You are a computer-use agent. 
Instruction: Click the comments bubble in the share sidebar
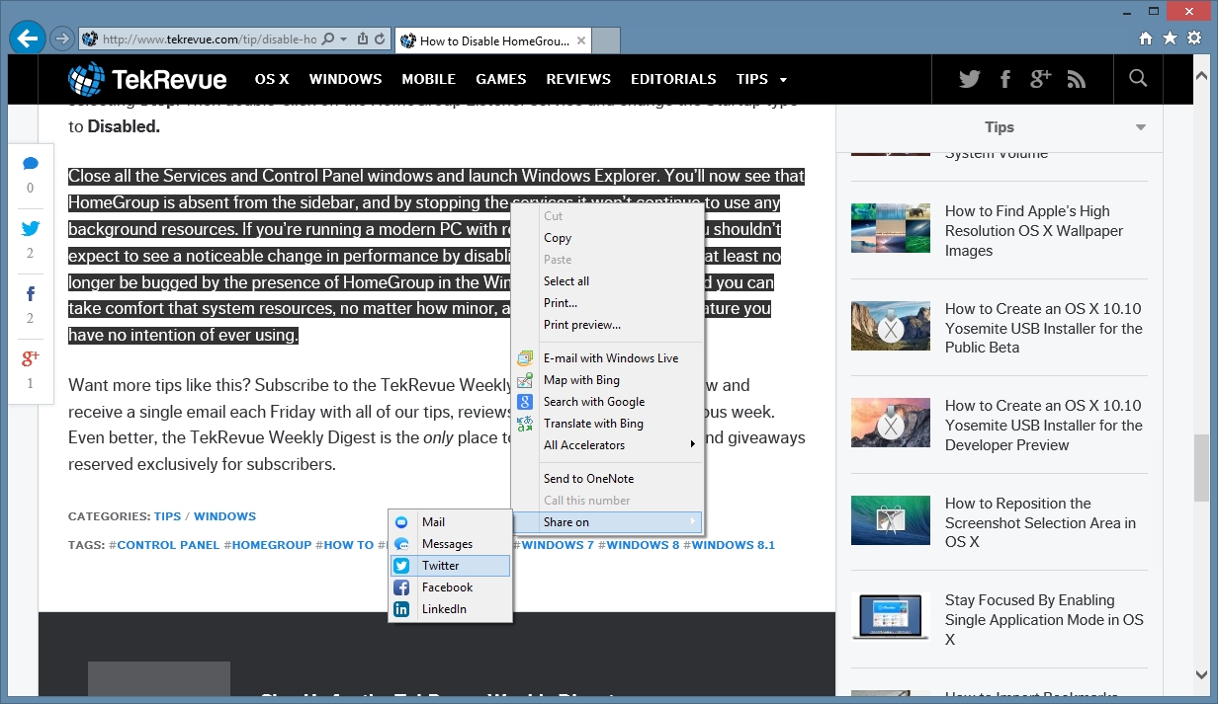tap(31, 164)
